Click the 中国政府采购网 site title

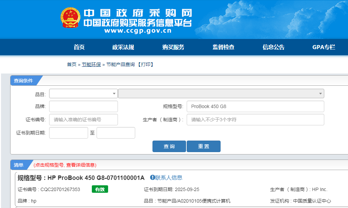pos(138,13)
